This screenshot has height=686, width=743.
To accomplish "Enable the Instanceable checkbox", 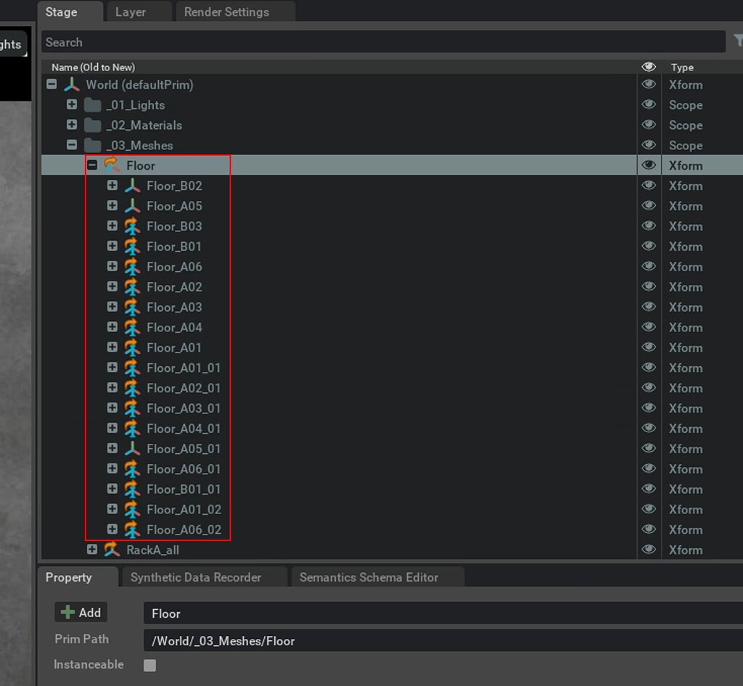I will [x=149, y=665].
